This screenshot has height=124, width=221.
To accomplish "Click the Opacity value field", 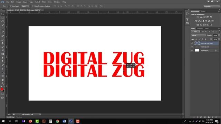I will tap(215, 35).
